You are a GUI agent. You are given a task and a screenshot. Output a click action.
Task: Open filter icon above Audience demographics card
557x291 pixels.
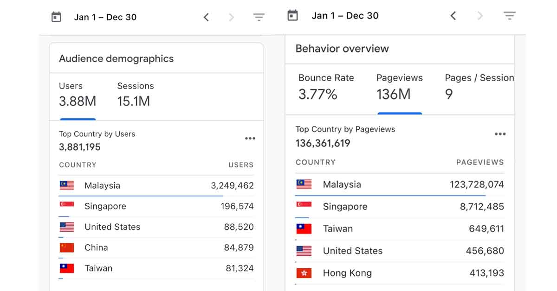pyautogui.click(x=259, y=17)
